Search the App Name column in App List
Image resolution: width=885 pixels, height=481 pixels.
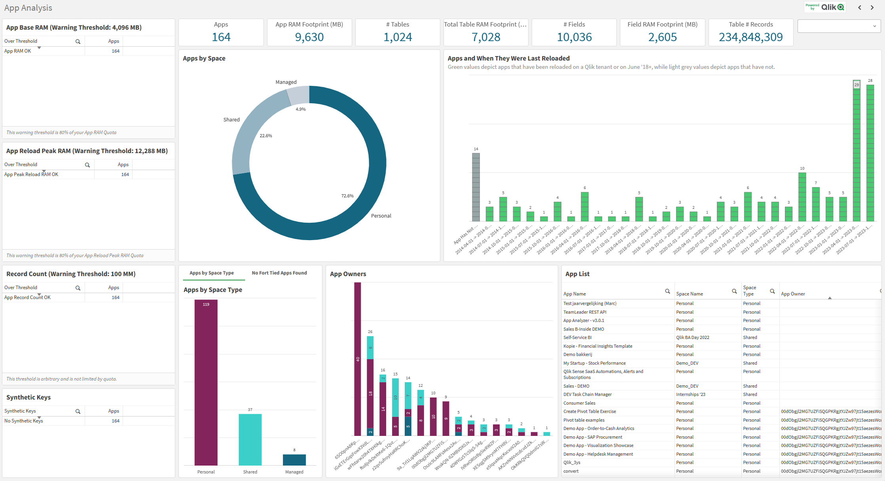click(x=668, y=291)
